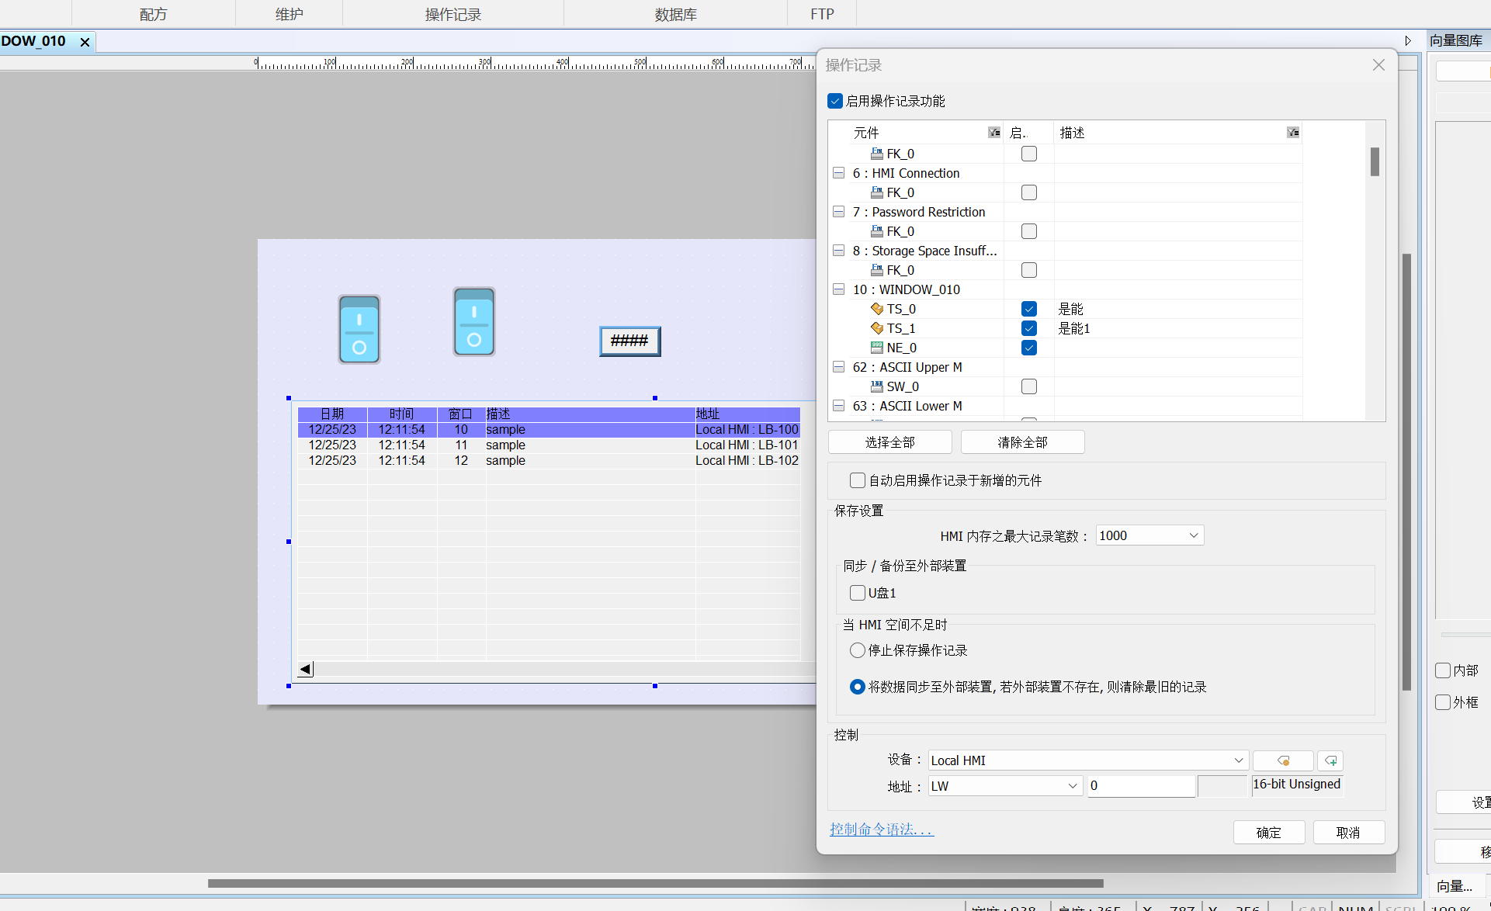Open the 控制命令语法 link

click(x=881, y=830)
